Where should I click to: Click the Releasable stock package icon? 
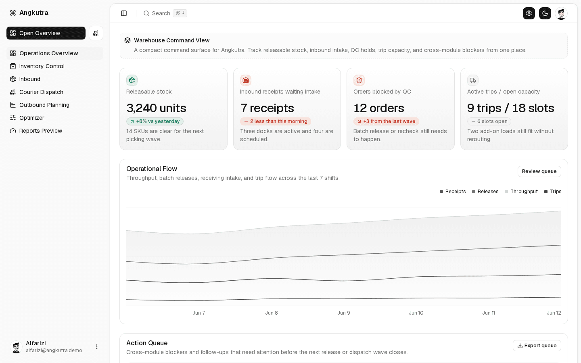click(132, 80)
